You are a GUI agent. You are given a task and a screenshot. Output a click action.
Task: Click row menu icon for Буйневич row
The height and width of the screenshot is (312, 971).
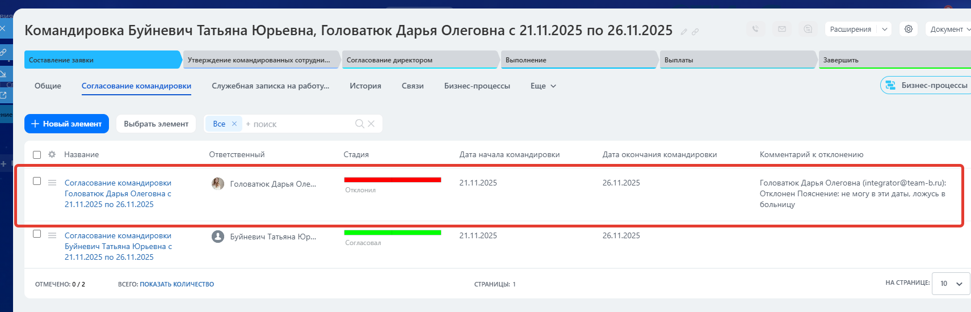(52, 235)
